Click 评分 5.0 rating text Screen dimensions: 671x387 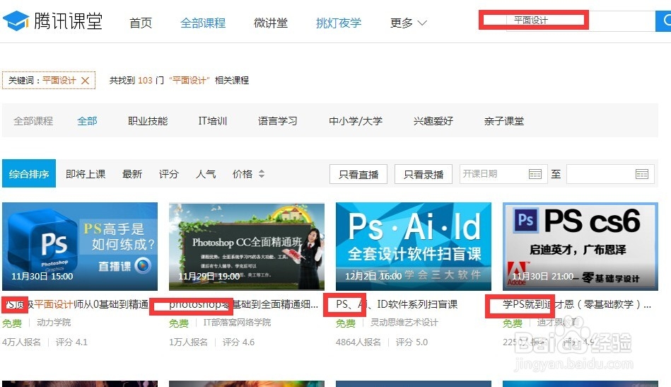pyautogui.click(x=412, y=342)
